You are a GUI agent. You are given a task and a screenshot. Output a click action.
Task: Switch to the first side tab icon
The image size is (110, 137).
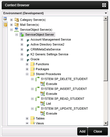5,19
